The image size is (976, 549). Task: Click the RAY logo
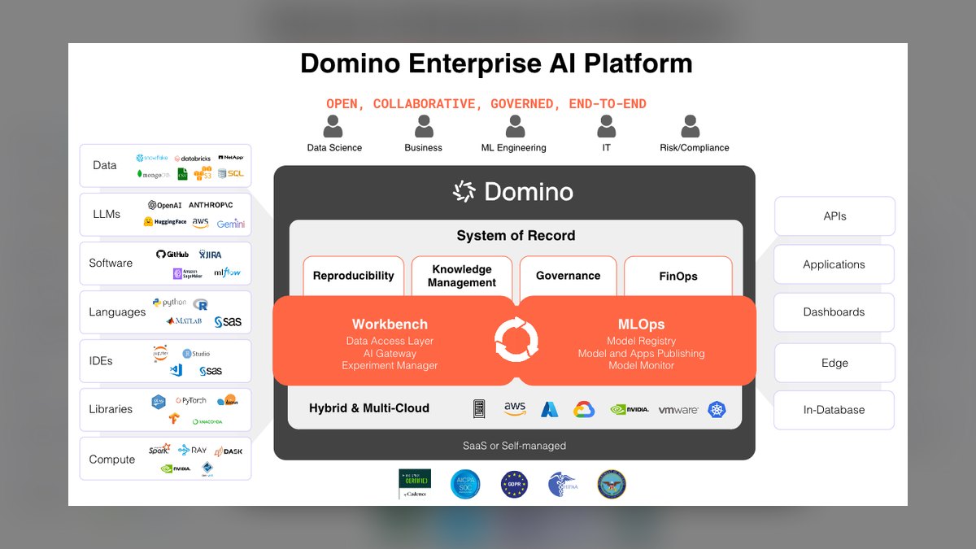193,450
